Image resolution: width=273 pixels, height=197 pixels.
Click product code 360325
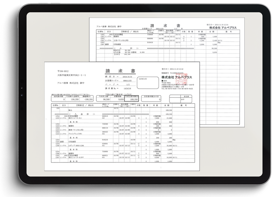(x=105, y=132)
